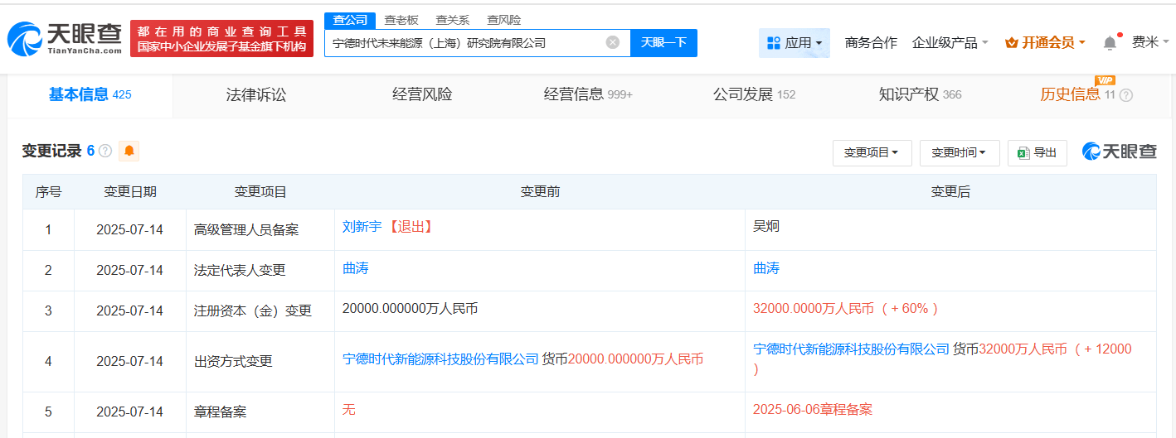This screenshot has height=438, width=1176.
Task: Click 2025-06-06章程备案 cell text
Action: pyautogui.click(x=813, y=409)
